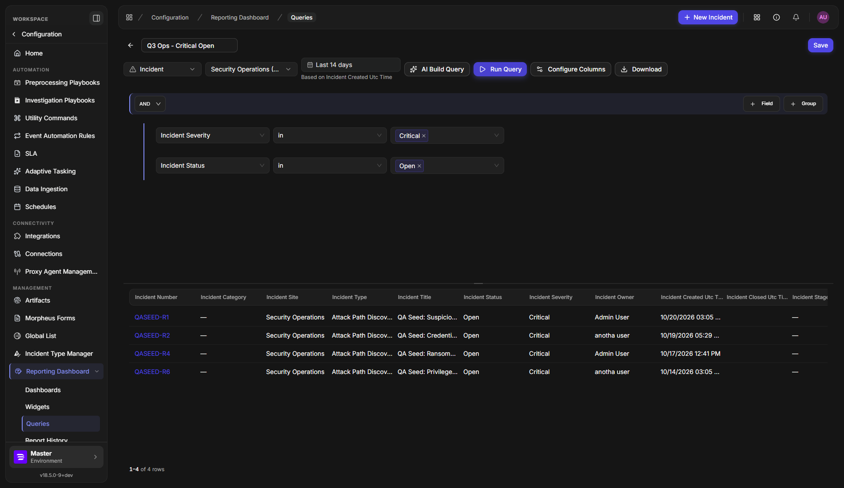Open the AU user avatar menu
This screenshot has width=844, height=488.
[823, 17]
